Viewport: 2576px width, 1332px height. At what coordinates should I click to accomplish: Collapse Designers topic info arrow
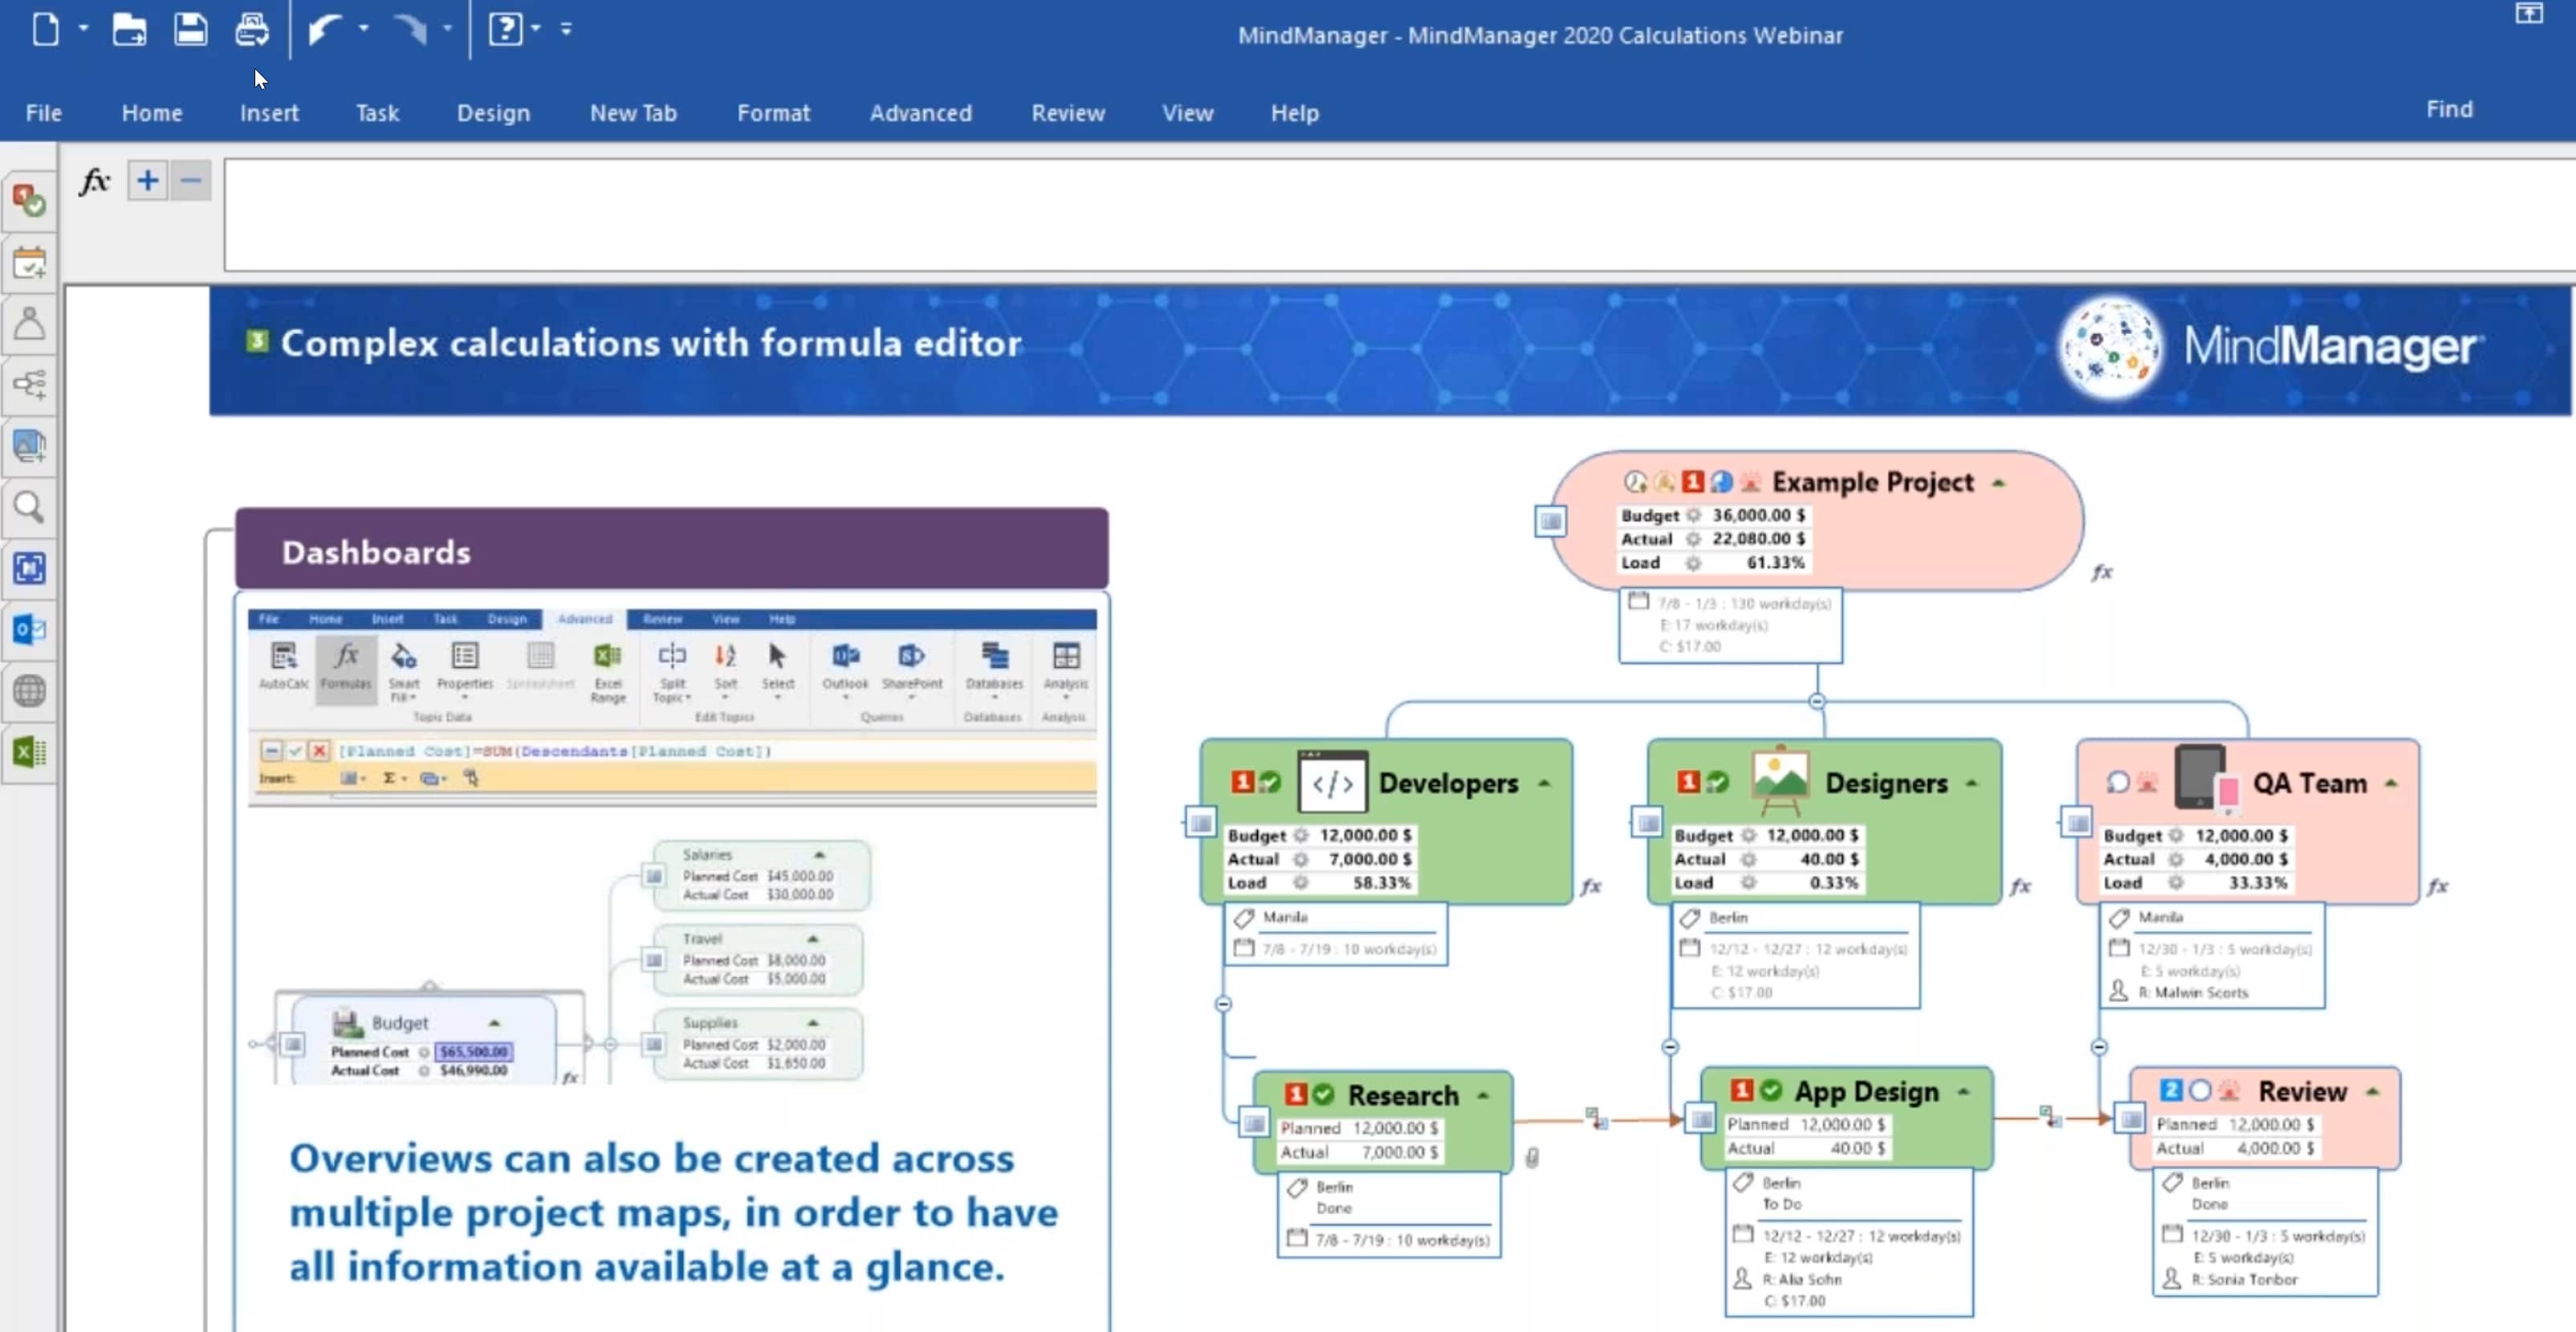coord(1972,784)
